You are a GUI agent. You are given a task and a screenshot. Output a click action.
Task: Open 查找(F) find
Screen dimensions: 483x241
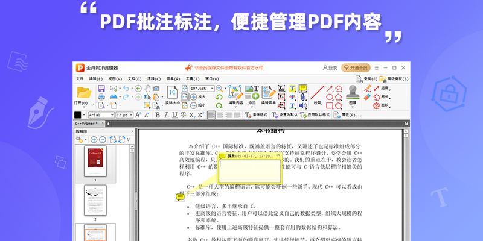pos(366,79)
